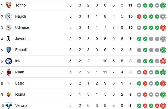Click the Inter club logo
Screen dimensions: 168x109
click(9, 61)
